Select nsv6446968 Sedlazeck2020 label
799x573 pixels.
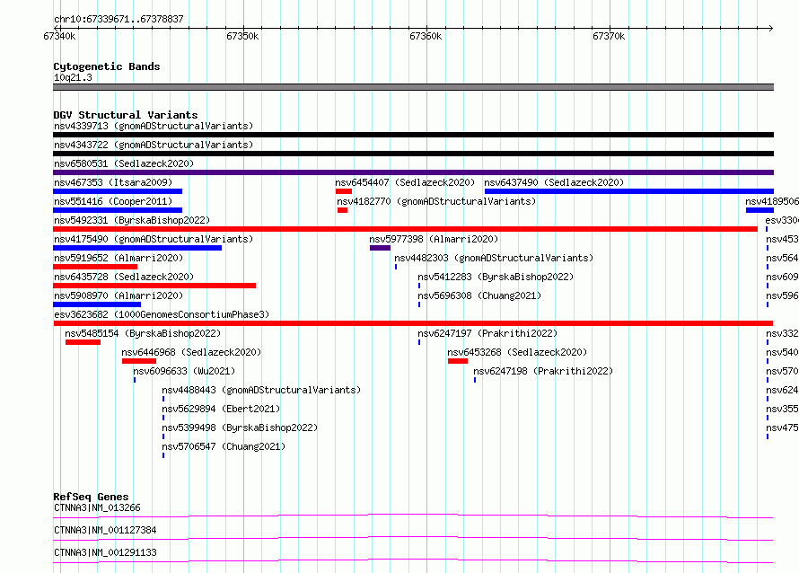191,352
